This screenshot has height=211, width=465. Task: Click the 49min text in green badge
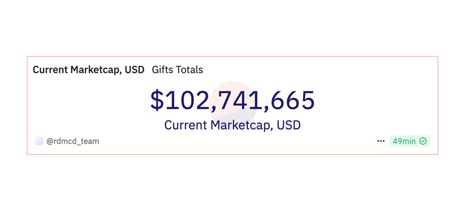pos(404,141)
